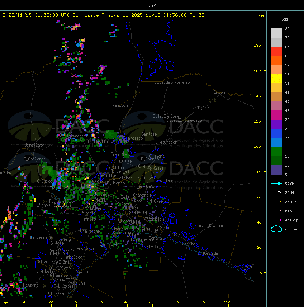Click the pink bip arrow in legend
The image size is (304, 307).
pos(276,211)
